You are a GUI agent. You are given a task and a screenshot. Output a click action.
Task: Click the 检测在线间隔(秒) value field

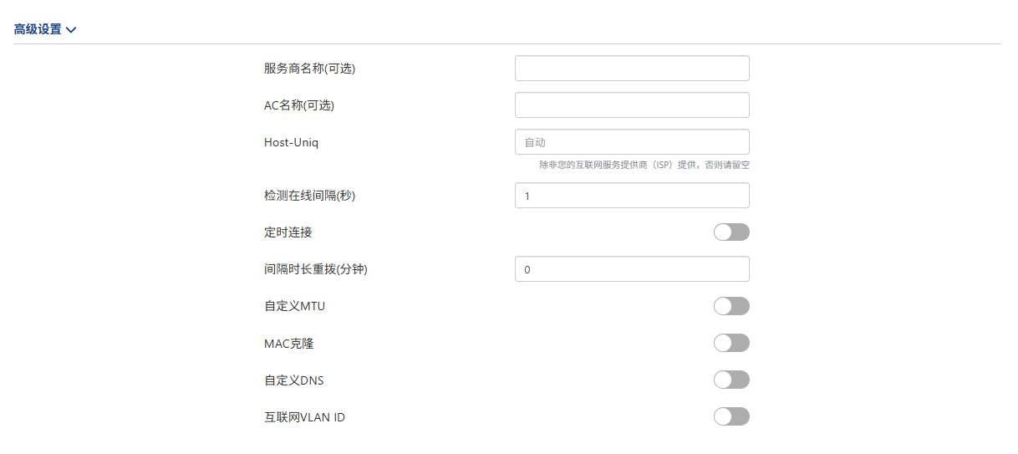(x=632, y=196)
